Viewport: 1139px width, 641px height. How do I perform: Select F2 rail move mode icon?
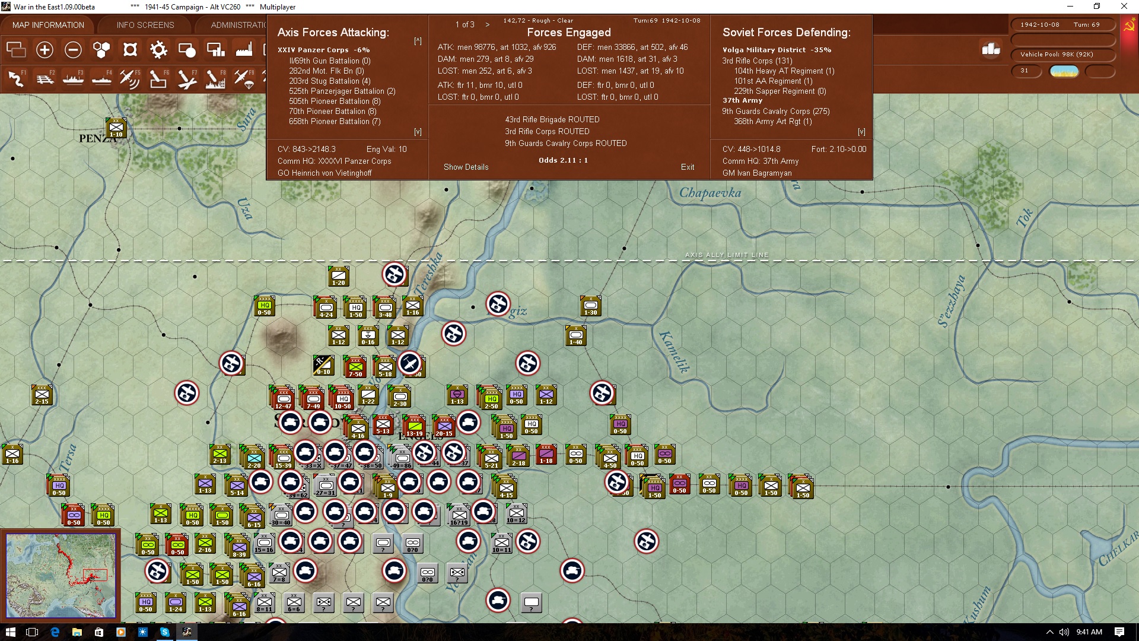click(44, 78)
